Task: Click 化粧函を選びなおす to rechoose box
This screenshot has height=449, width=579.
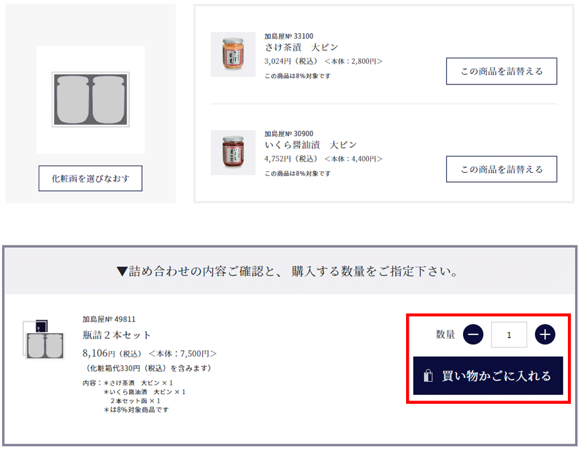Action: click(x=90, y=179)
